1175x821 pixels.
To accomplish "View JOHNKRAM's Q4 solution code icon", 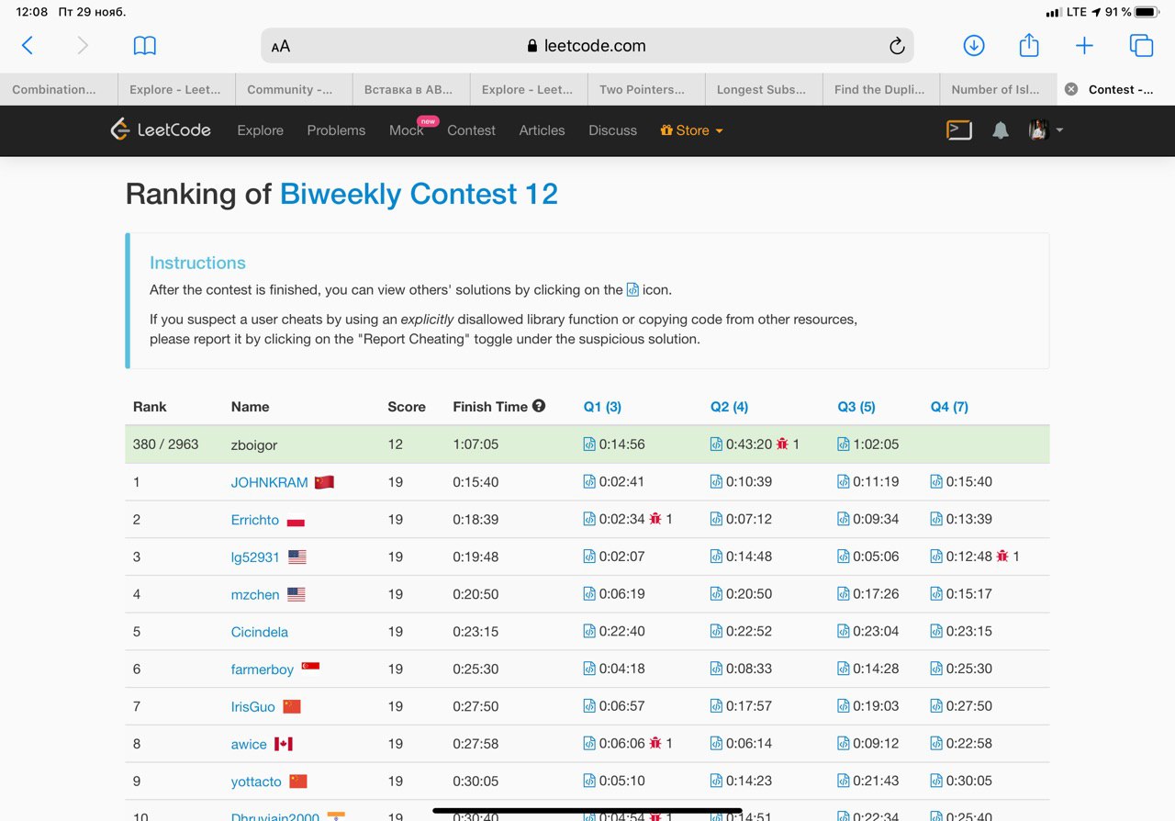I will click(x=936, y=481).
